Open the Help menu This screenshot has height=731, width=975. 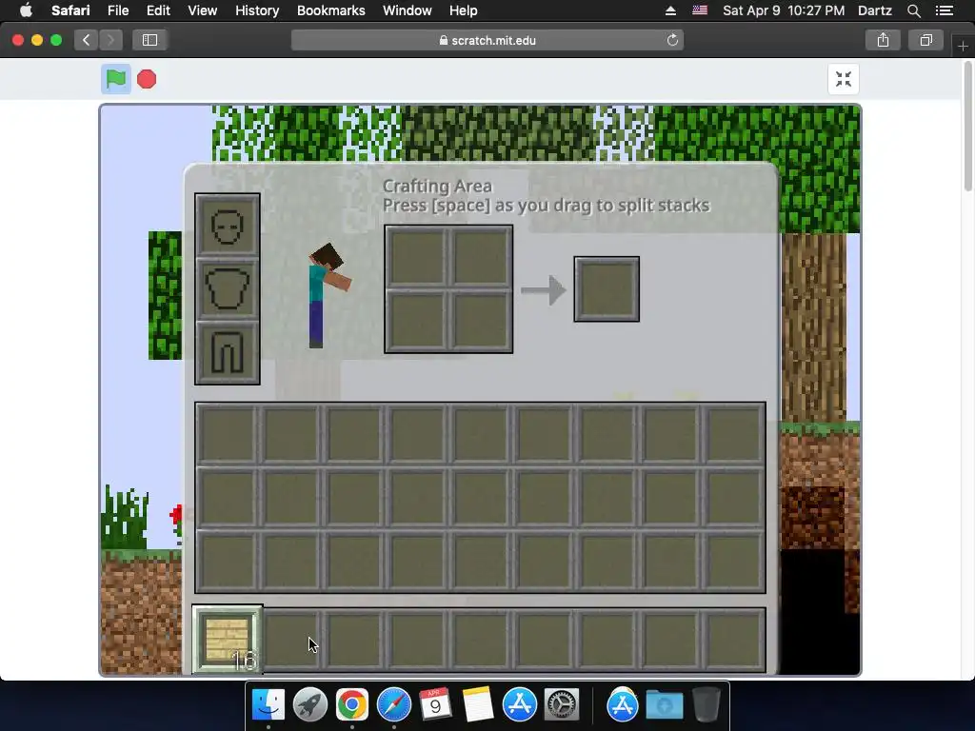[464, 10]
